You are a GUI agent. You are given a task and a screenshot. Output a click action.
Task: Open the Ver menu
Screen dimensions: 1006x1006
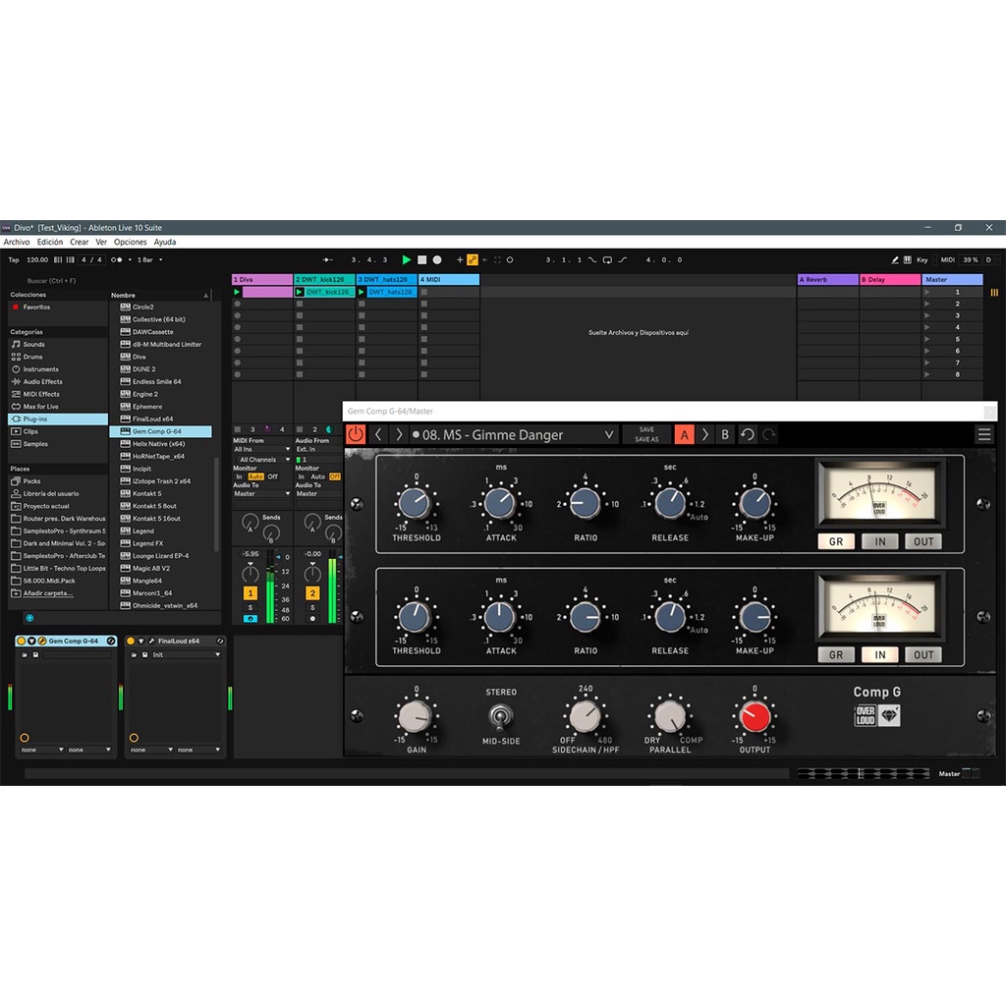pyautogui.click(x=101, y=242)
